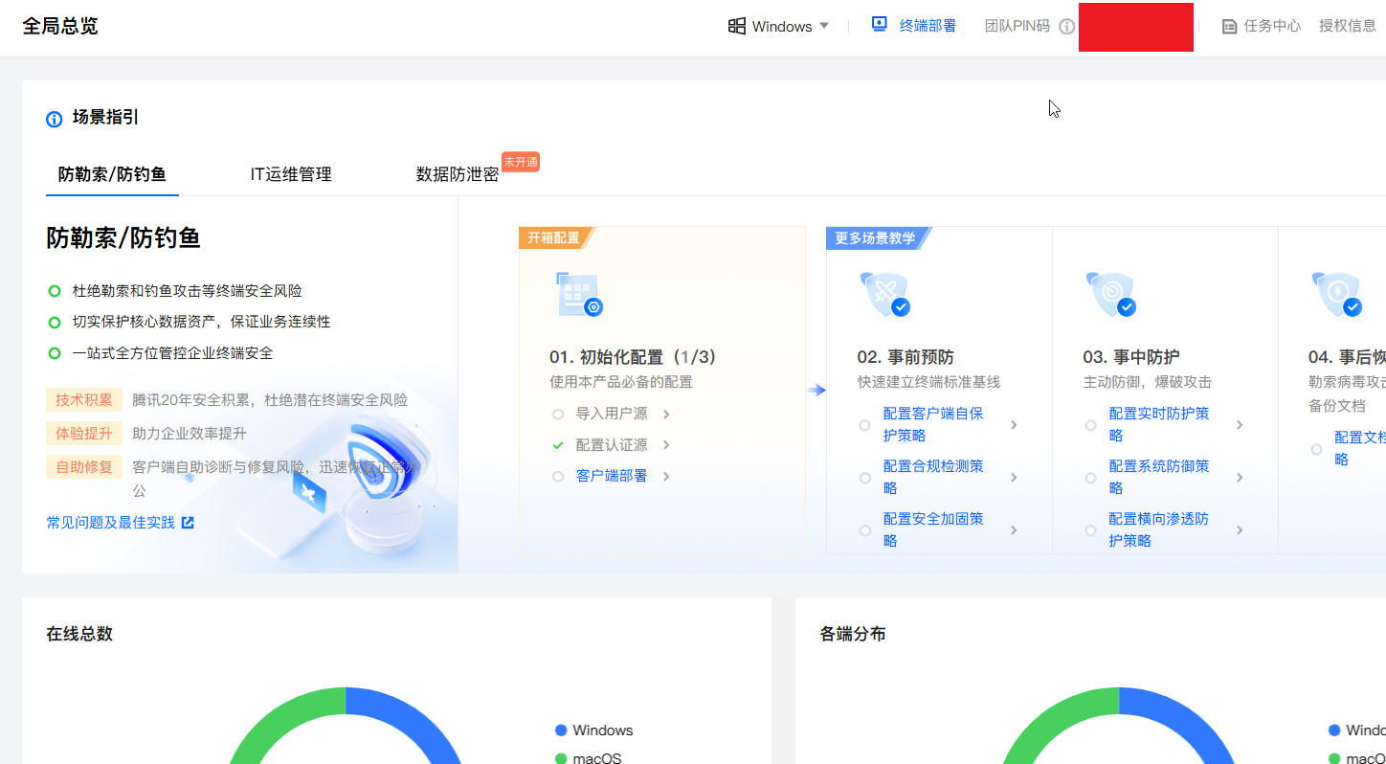Click the external-link icon after 常见问题及最佳实践
The width and height of the screenshot is (1386, 764).
[x=188, y=523]
